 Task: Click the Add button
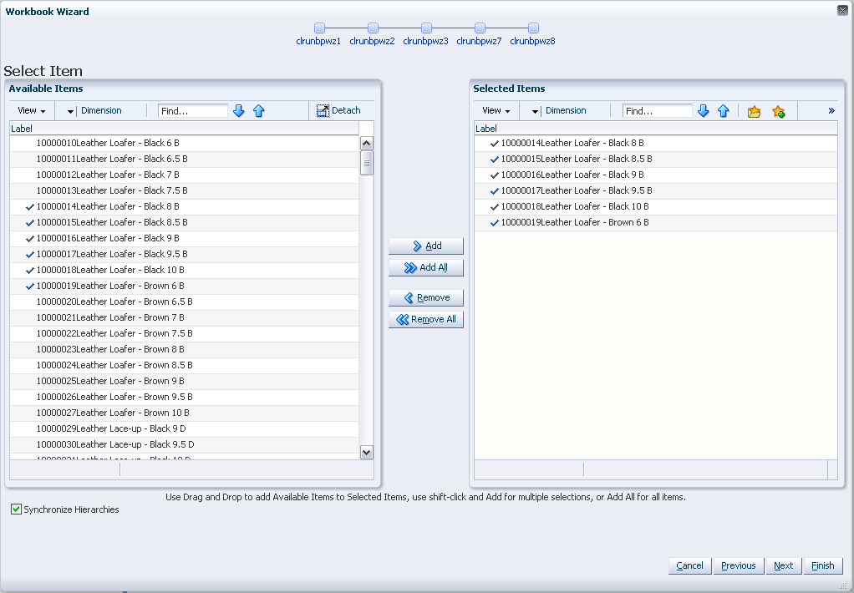click(426, 246)
